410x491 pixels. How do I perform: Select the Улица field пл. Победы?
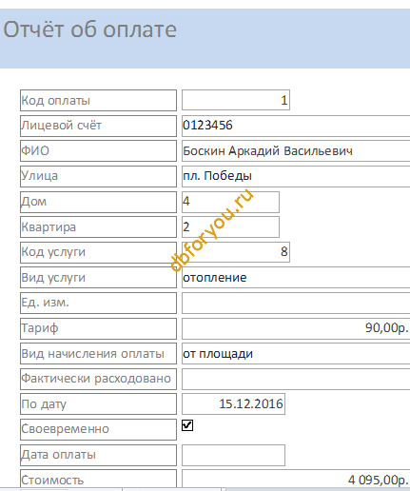click(x=296, y=176)
